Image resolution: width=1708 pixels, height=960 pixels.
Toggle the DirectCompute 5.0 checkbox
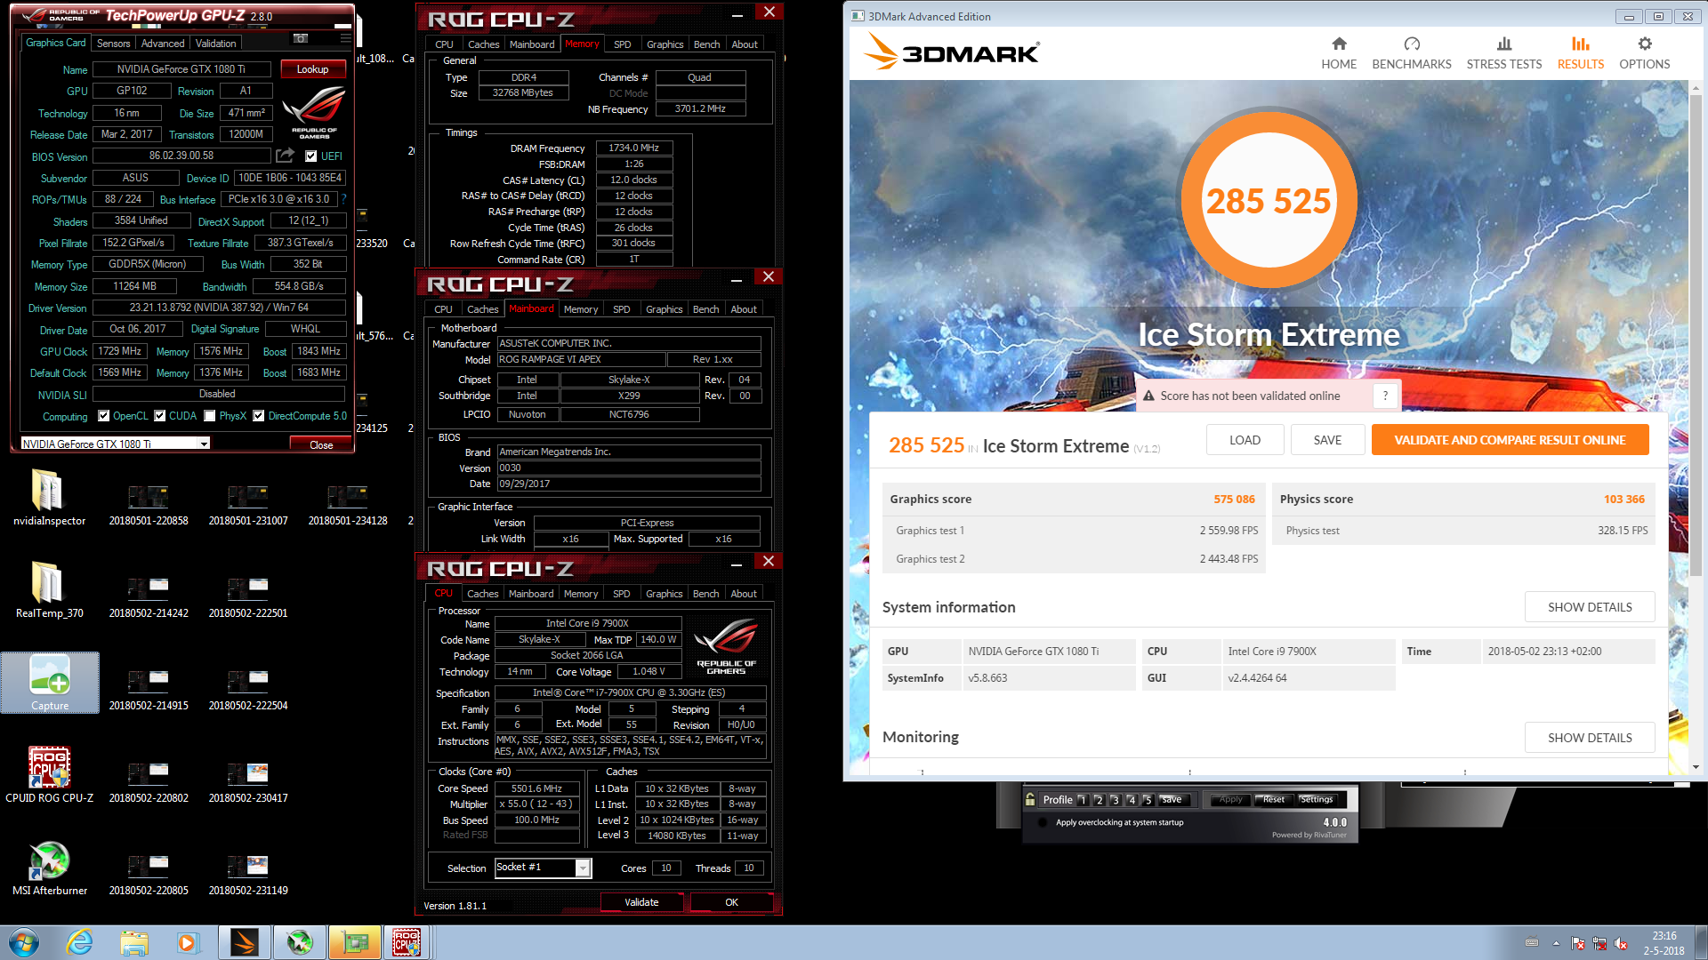pos(259,416)
